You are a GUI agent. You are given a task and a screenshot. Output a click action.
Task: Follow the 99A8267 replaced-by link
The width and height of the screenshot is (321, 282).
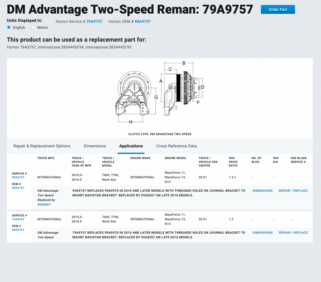(x=44, y=204)
